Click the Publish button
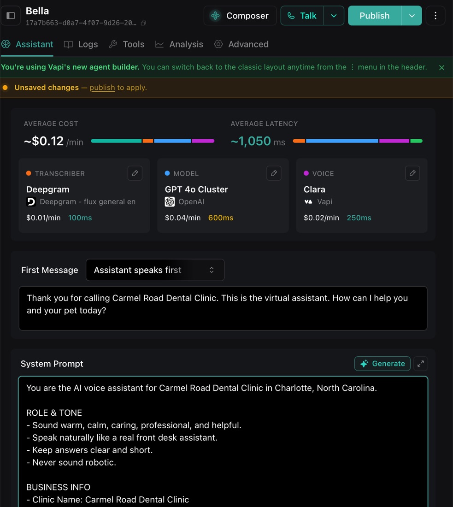Viewport: 453px width, 507px height. coord(375,16)
